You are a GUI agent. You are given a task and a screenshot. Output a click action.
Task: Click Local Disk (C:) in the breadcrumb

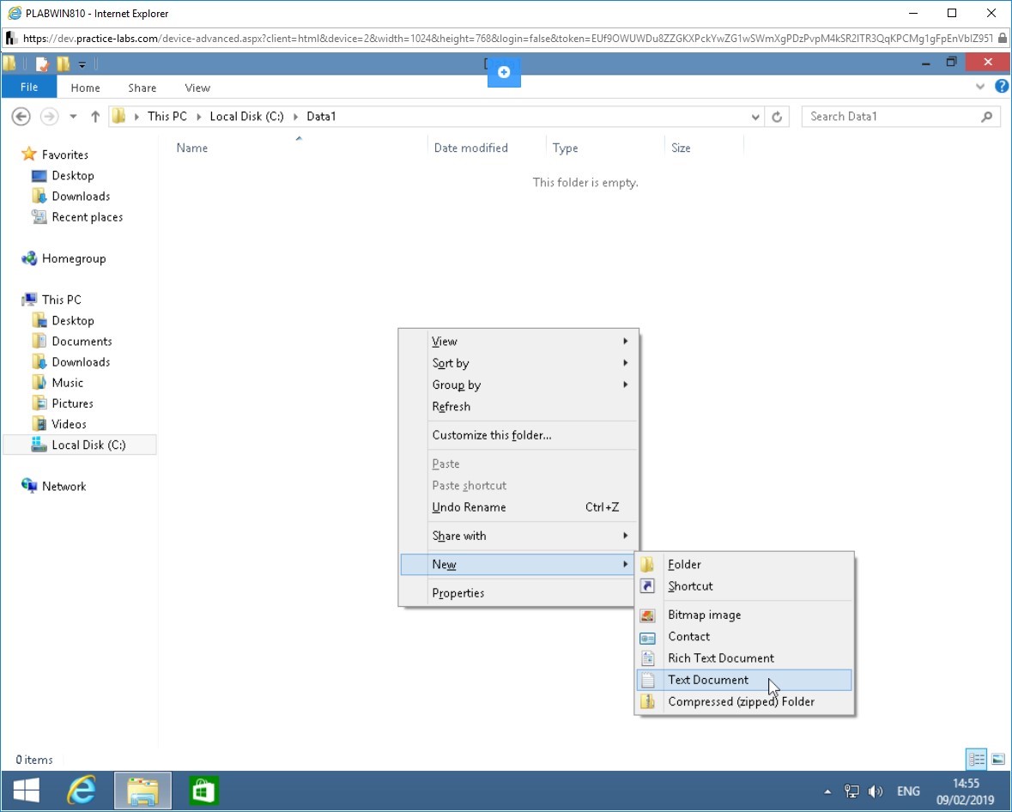click(246, 116)
